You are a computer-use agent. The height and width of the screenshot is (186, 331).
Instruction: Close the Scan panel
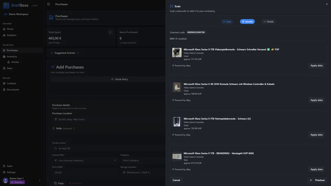(x=327, y=4)
